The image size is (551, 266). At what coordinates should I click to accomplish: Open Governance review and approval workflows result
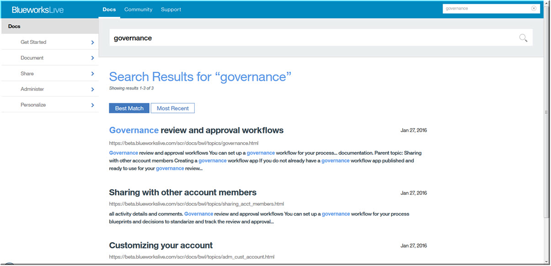pos(196,130)
